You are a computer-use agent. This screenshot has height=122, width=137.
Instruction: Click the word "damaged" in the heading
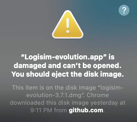(30, 66)
